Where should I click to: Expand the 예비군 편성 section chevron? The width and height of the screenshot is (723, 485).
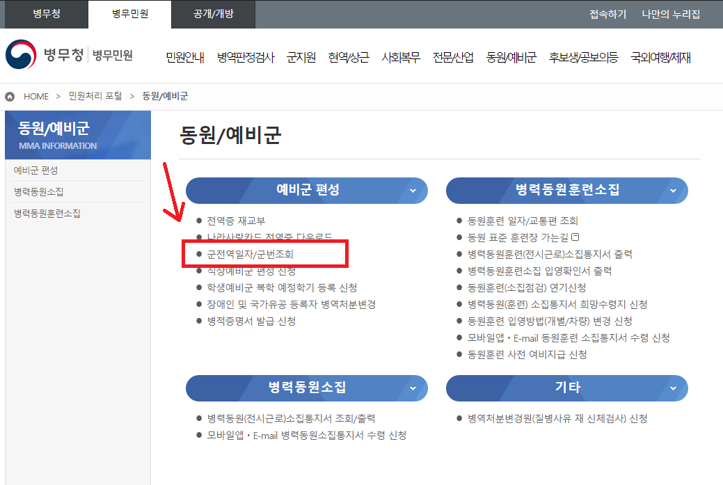point(413,191)
